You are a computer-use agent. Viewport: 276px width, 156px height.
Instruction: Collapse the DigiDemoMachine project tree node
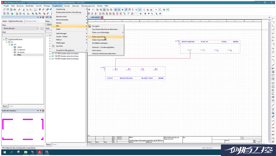(4, 40)
